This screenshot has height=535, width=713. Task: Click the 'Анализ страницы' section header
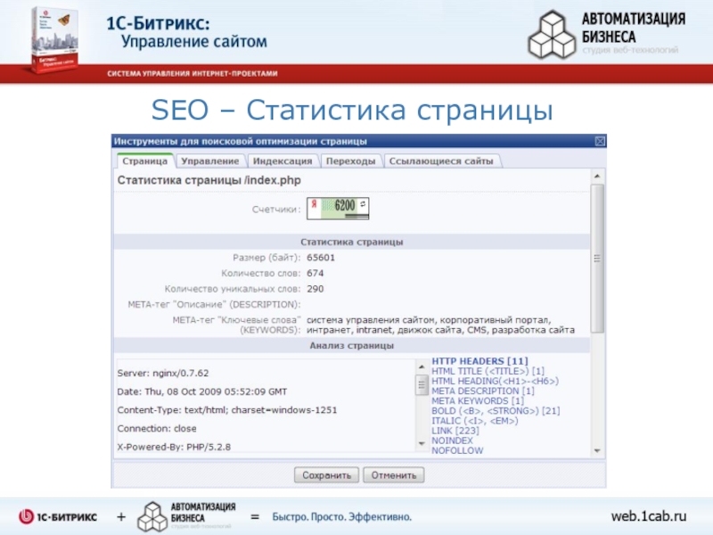(x=351, y=346)
